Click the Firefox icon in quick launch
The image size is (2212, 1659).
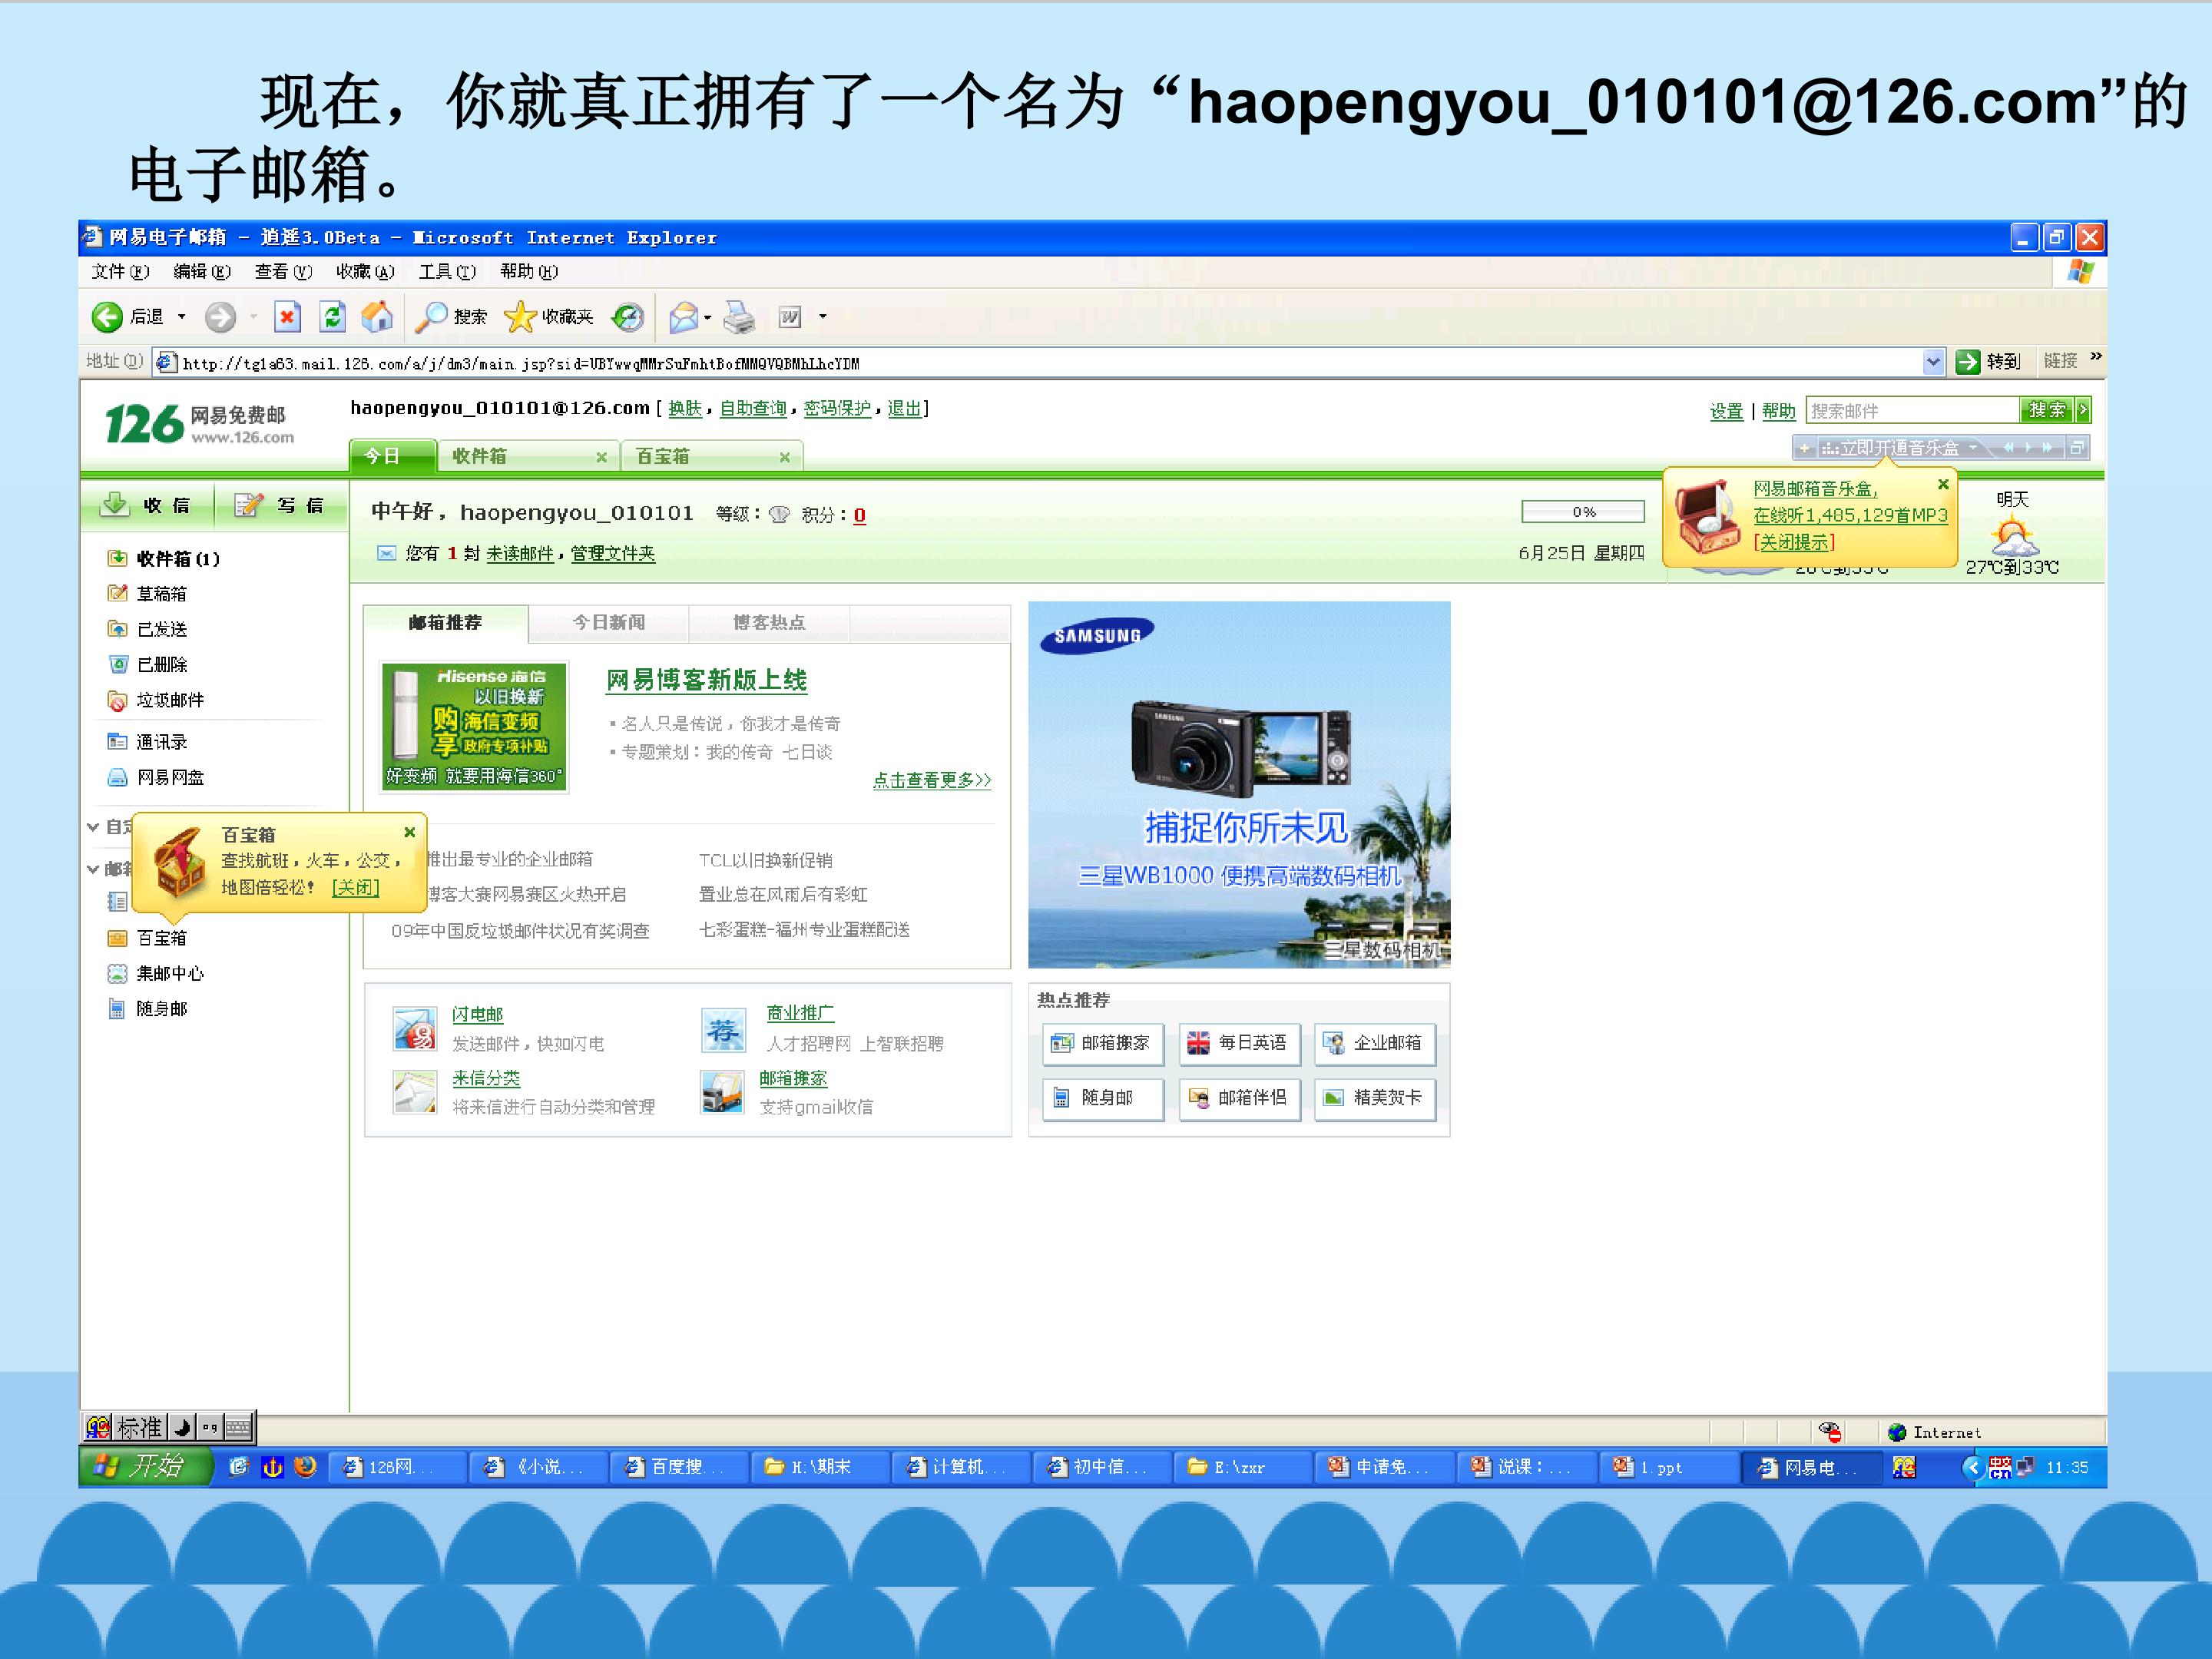[x=305, y=1466]
